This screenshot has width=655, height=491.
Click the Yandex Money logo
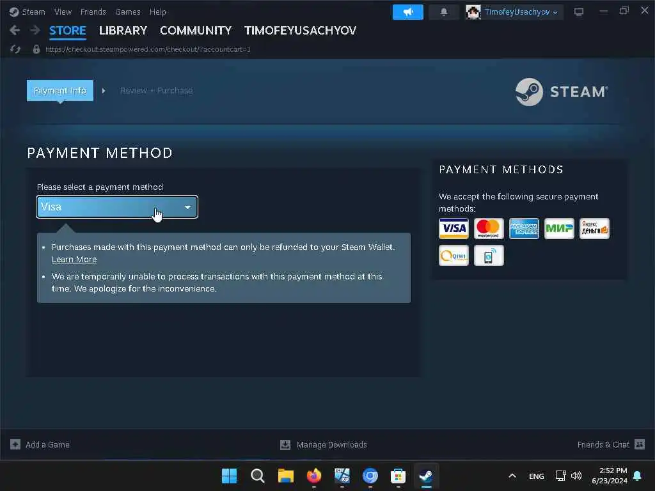[594, 228]
